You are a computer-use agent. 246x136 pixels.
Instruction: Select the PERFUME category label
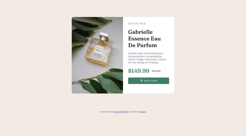click(x=137, y=24)
